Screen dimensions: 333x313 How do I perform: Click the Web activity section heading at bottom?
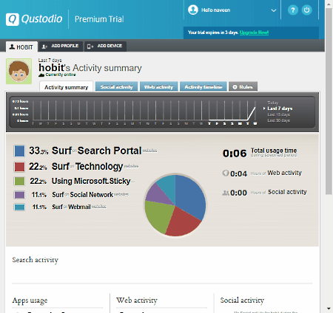tap(137, 300)
